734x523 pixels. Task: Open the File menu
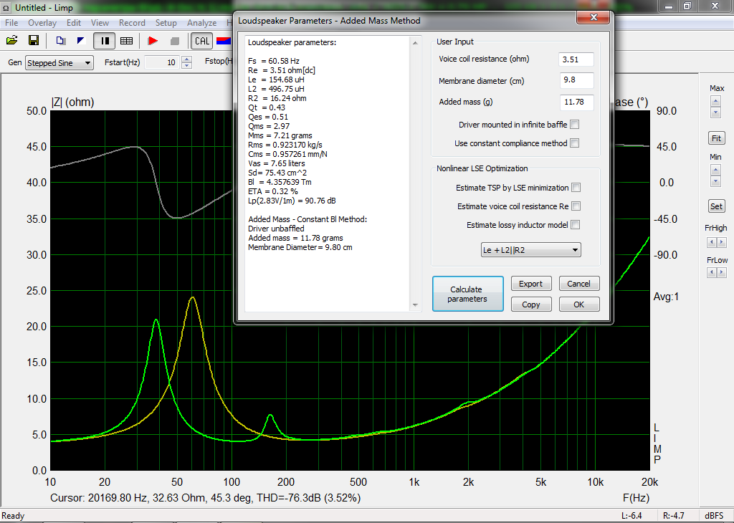pyautogui.click(x=11, y=22)
